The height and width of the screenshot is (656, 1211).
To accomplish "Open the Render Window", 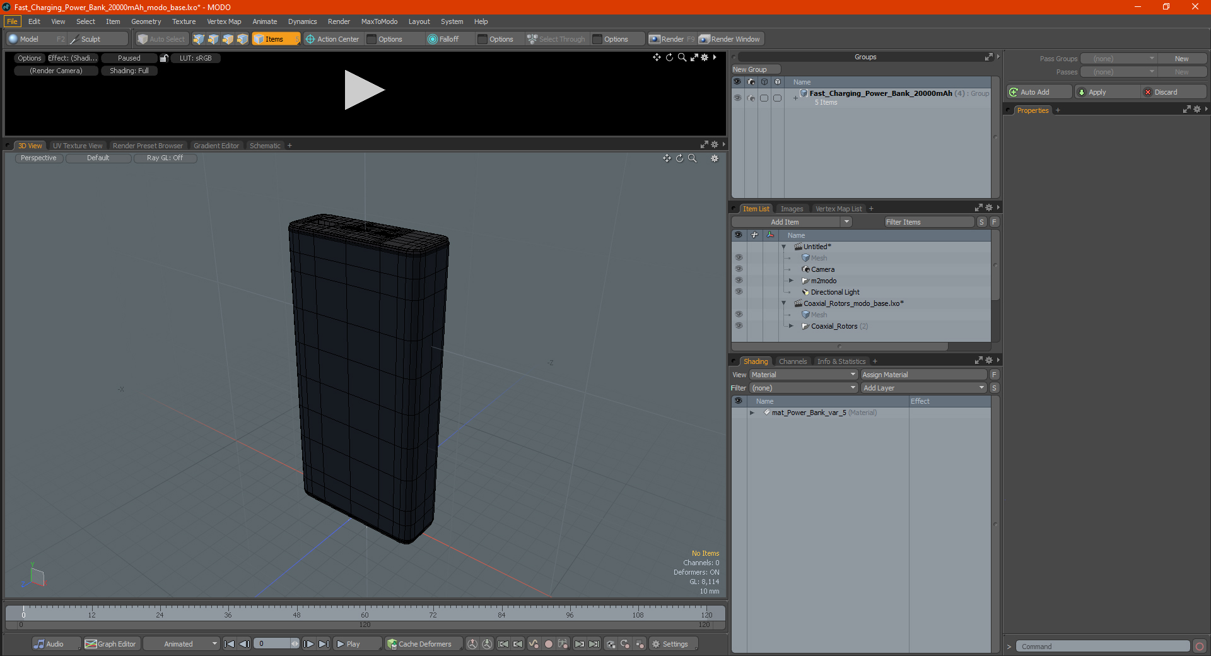I will coord(730,39).
